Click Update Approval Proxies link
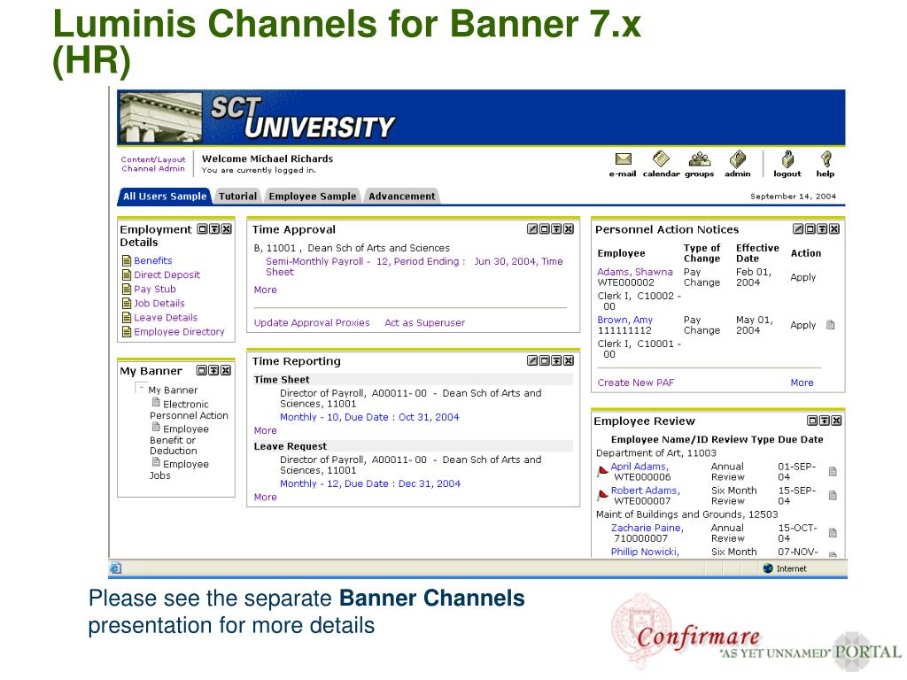907x680 pixels. [312, 322]
